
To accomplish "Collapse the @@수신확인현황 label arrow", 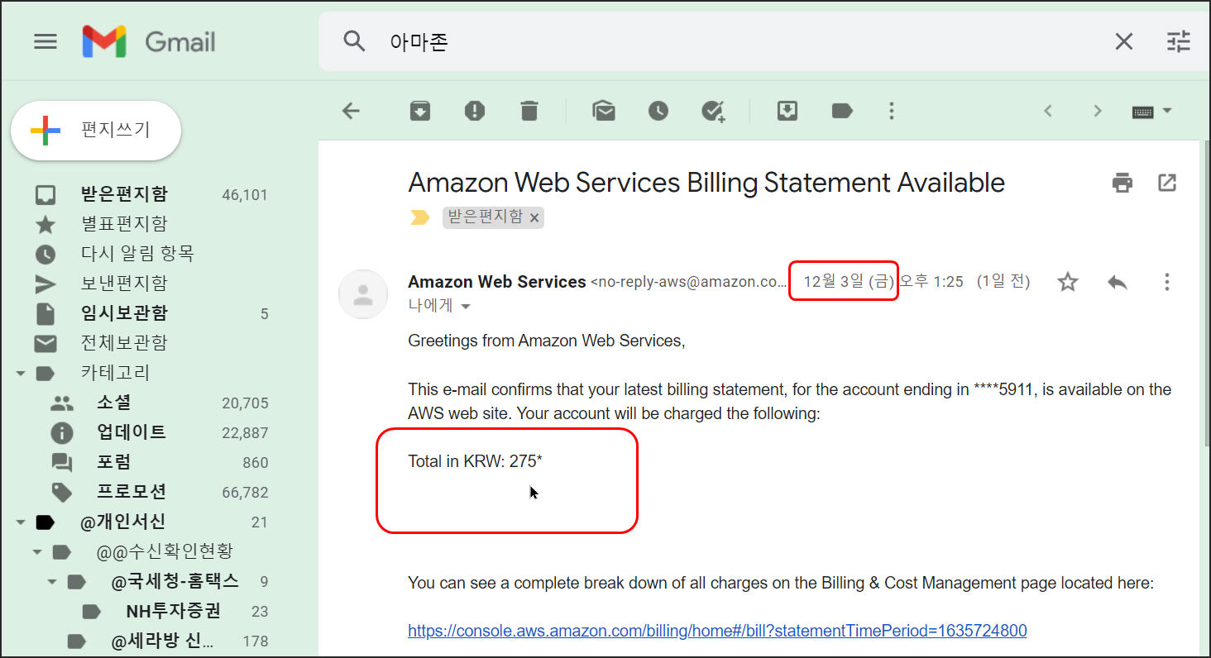I will point(37,552).
